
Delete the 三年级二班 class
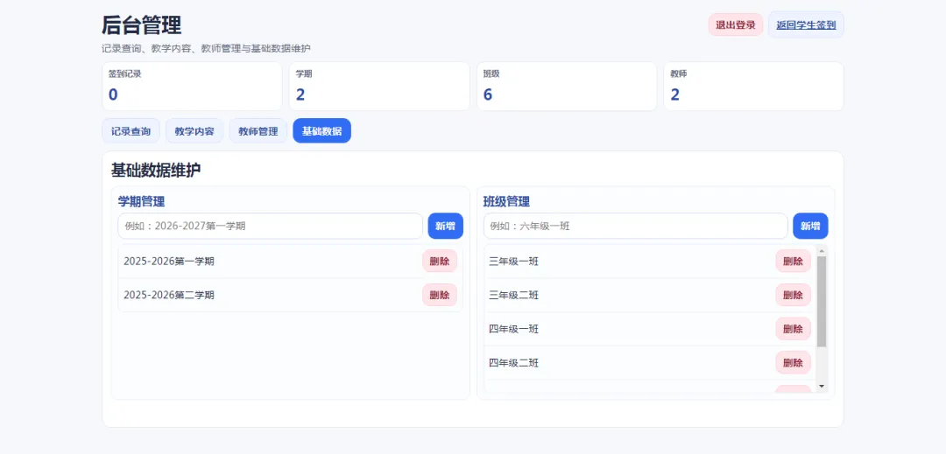click(793, 295)
